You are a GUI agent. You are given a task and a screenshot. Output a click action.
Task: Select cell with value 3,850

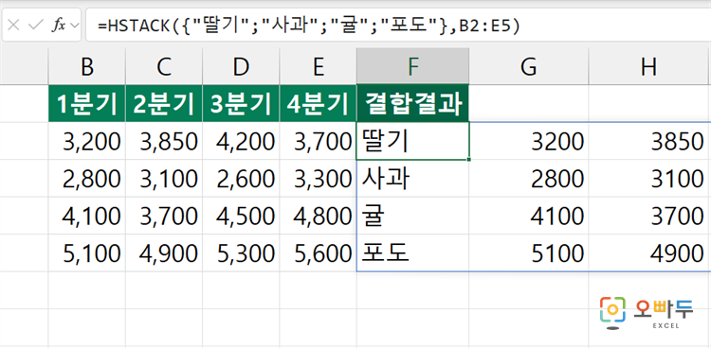click(164, 141)
